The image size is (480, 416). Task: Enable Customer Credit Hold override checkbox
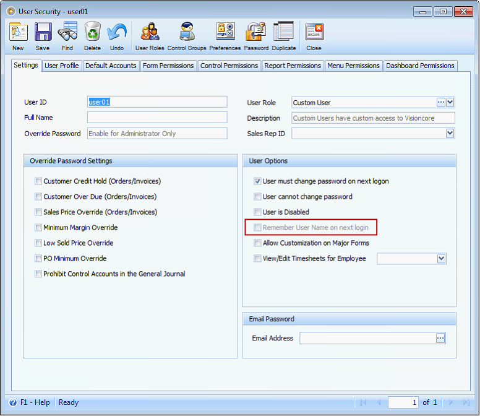point(38,181)
